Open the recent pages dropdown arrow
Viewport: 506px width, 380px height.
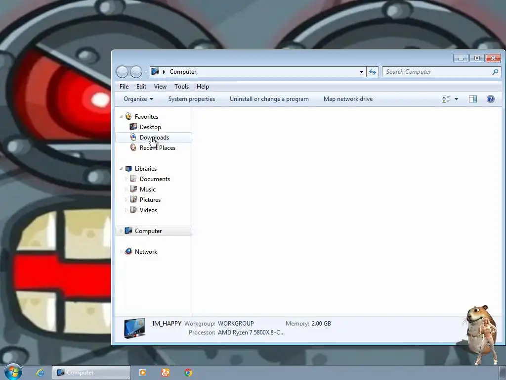146,72
